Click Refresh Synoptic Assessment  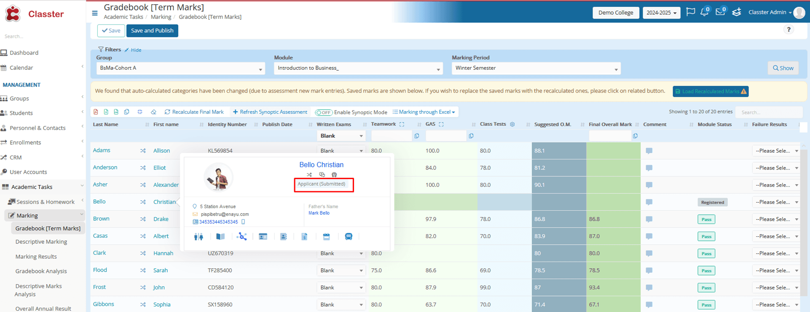point(270,112)
